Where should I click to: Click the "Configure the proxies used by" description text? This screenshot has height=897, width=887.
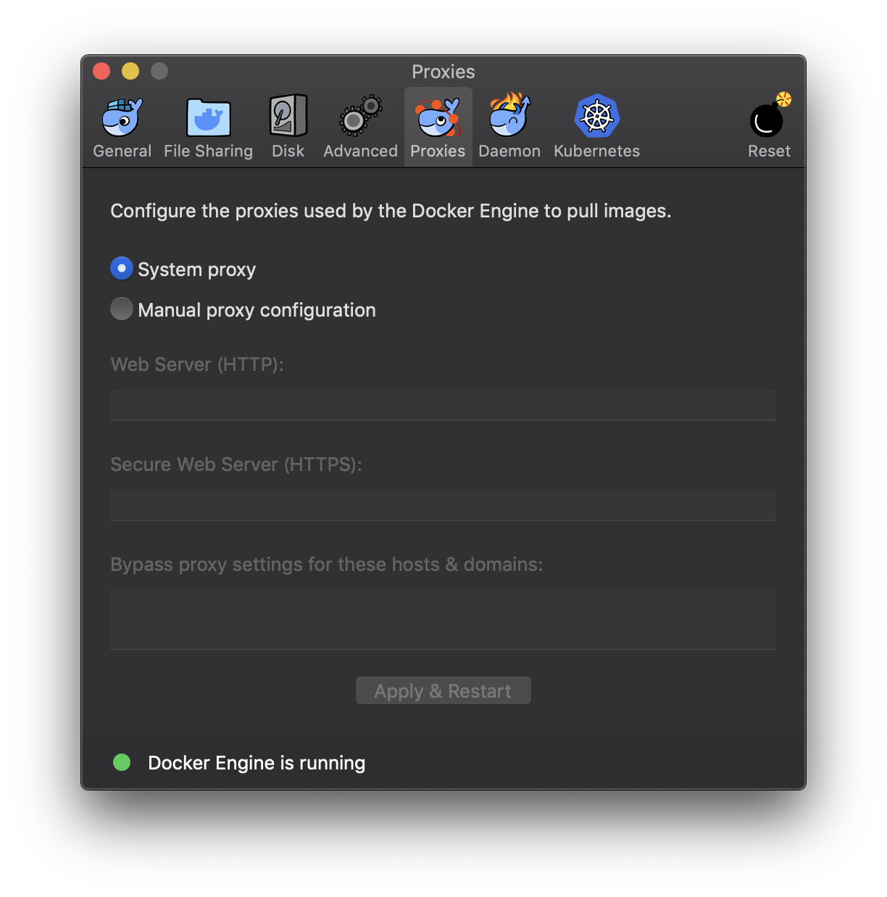391,211
